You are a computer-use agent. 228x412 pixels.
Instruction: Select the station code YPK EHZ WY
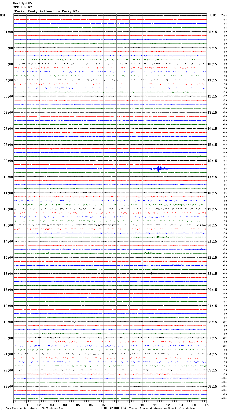[23, 7]
